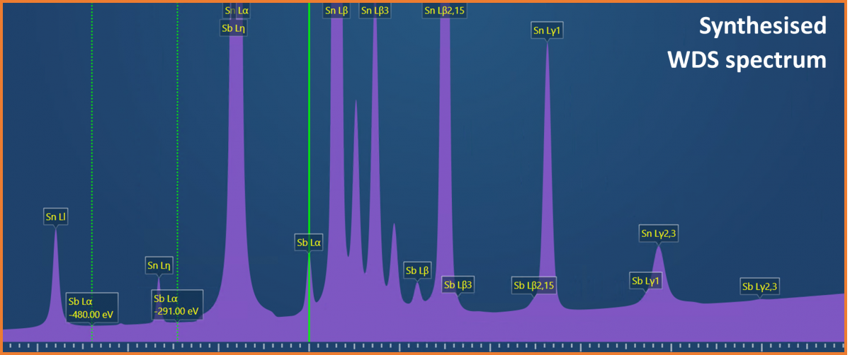Select the Sb Lα -291.00 eV background marker label

[x=177, y=305]
